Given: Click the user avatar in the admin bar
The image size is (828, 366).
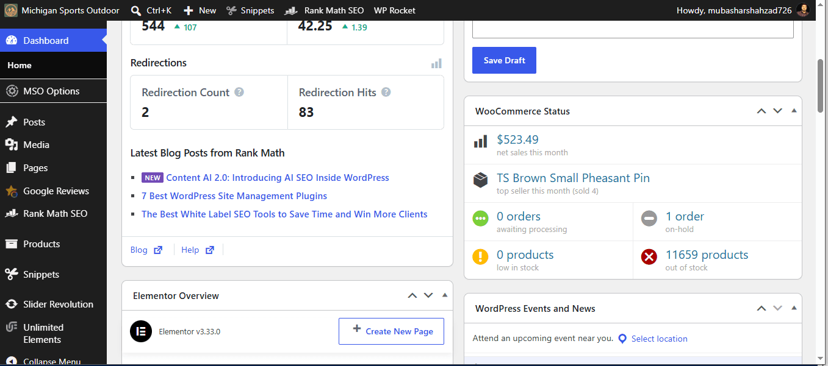Looking at the screenshot, I should (803, 10).
